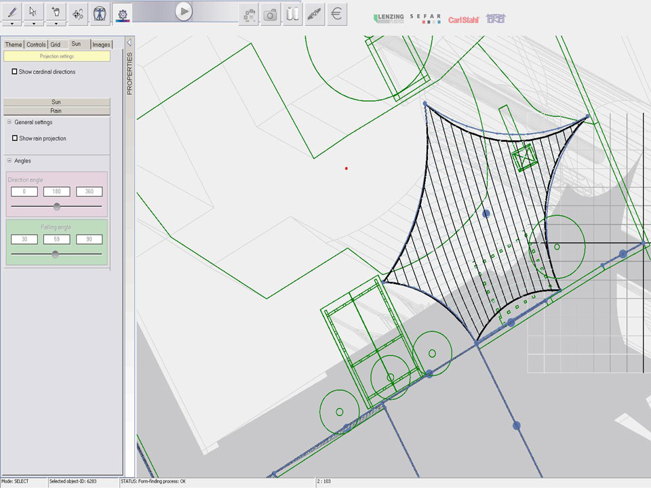Expand the dropdown under the hand tool
651x488 pixels.
[56, 23]
